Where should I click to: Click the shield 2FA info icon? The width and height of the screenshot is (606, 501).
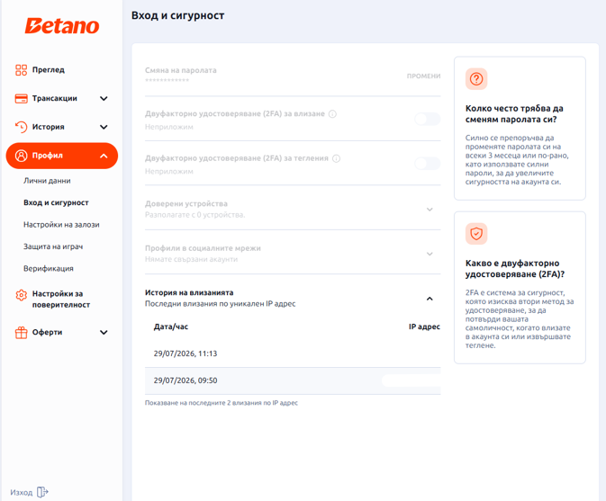pos(476,234)
